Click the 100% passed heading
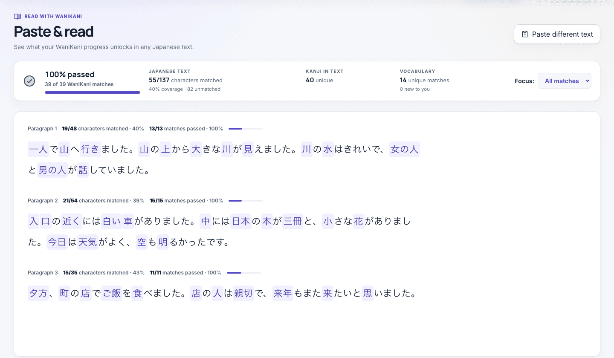614x358 pixels. pyautogui.click(x=70, y=75)
